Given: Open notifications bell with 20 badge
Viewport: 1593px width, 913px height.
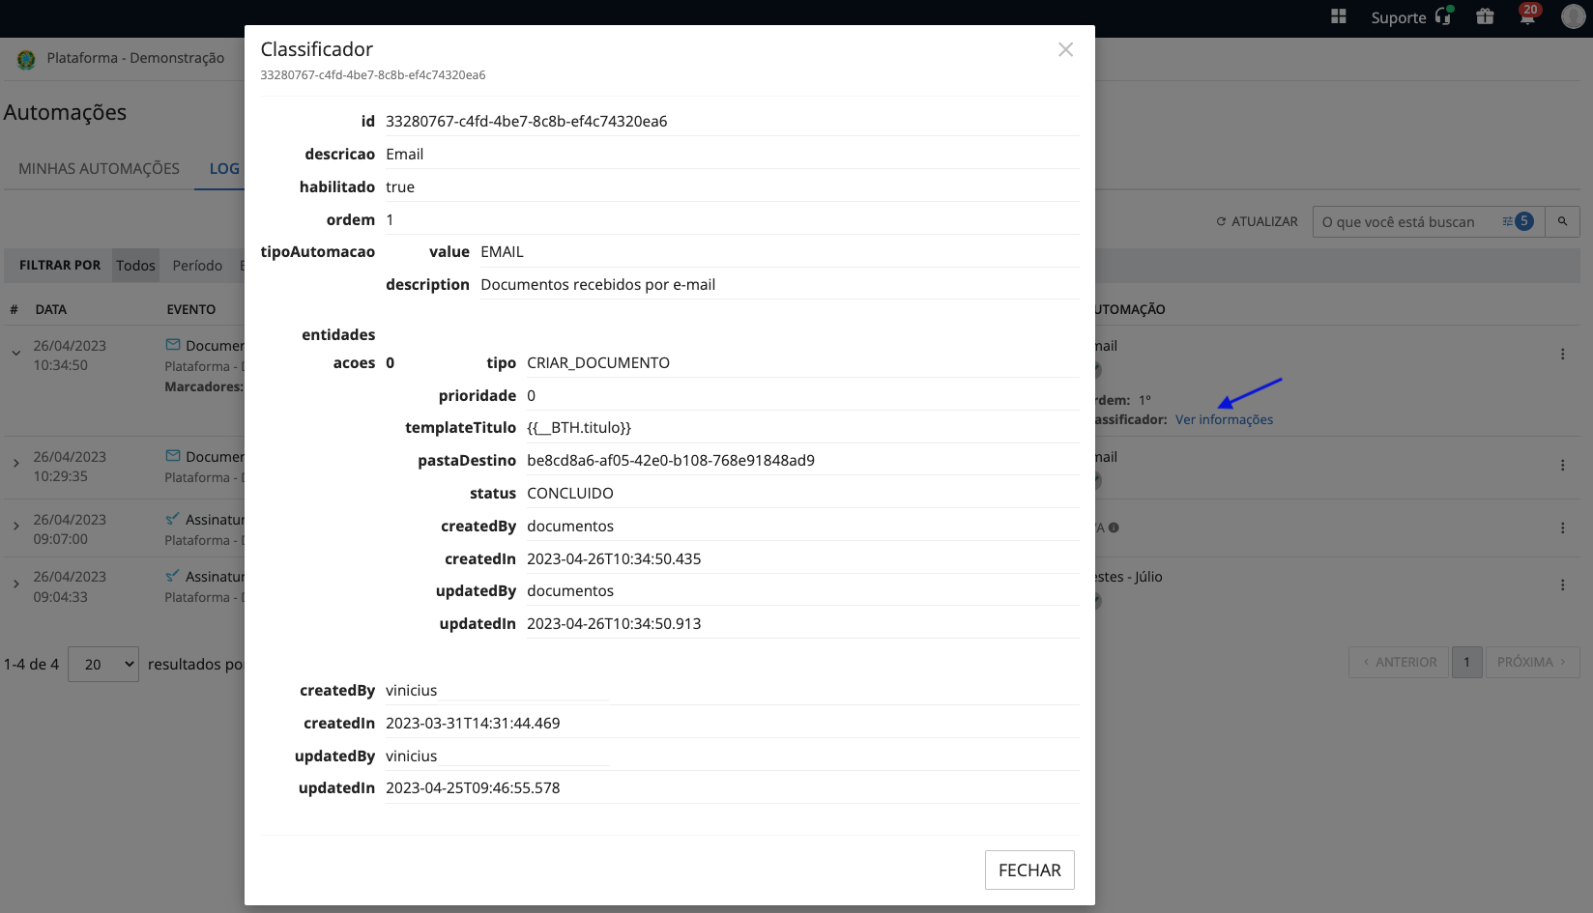Looking at the screenshot, I should pos(1527,16).
